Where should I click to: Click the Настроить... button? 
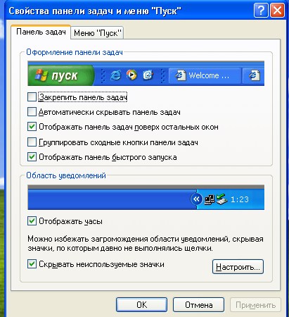coord(238,267)
